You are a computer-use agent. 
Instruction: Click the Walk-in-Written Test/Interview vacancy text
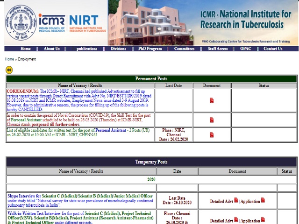pyautogui.click(x=80, y=218)
